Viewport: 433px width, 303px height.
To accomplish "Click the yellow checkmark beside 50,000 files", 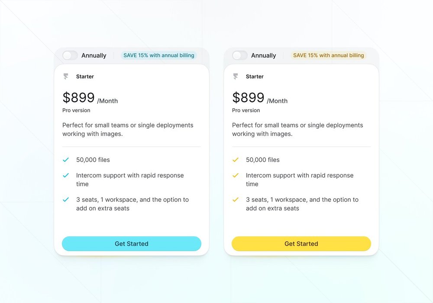I will [236, 160].
